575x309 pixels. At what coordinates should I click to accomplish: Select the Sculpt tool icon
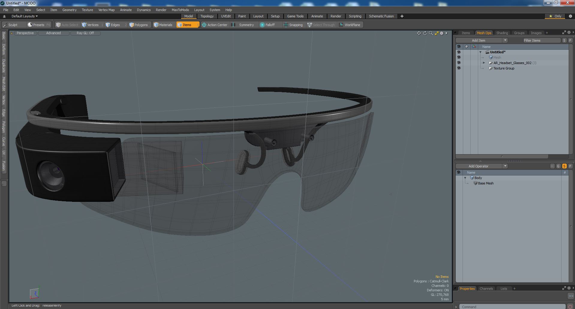tap(5, 25)
